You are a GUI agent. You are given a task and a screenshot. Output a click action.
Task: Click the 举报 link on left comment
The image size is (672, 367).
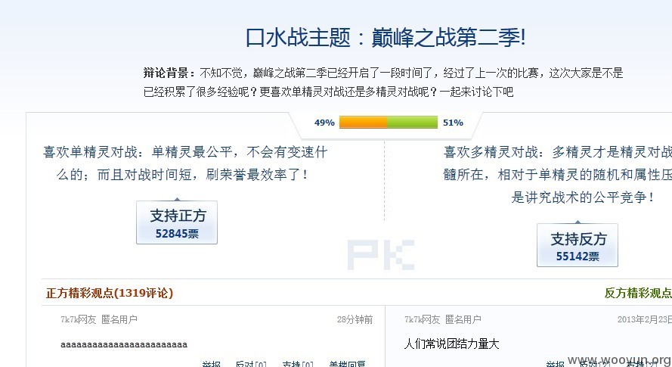(212, 364)
